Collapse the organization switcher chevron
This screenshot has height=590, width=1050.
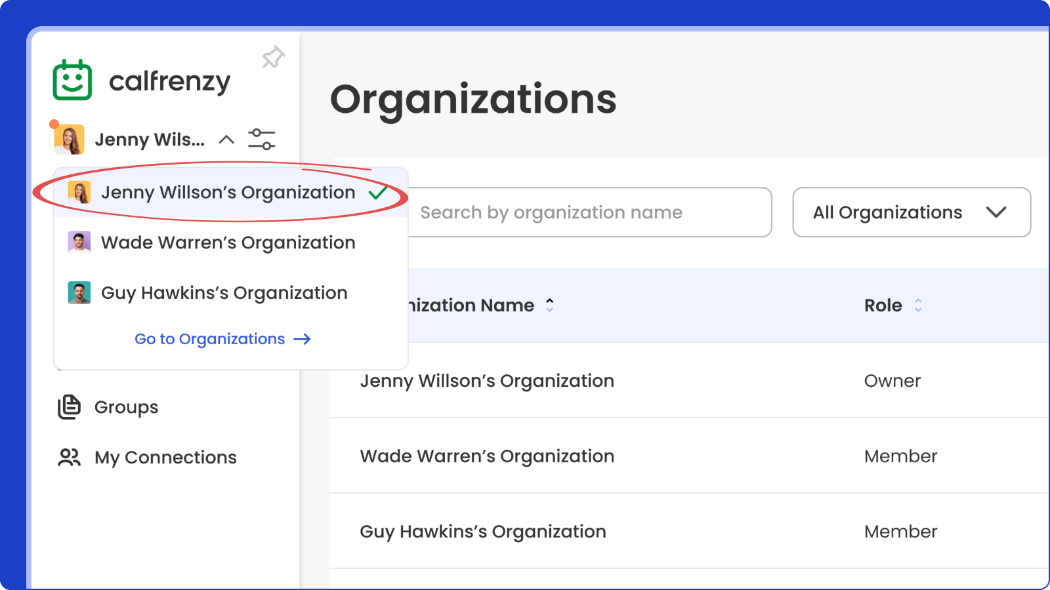pos(226,139)
